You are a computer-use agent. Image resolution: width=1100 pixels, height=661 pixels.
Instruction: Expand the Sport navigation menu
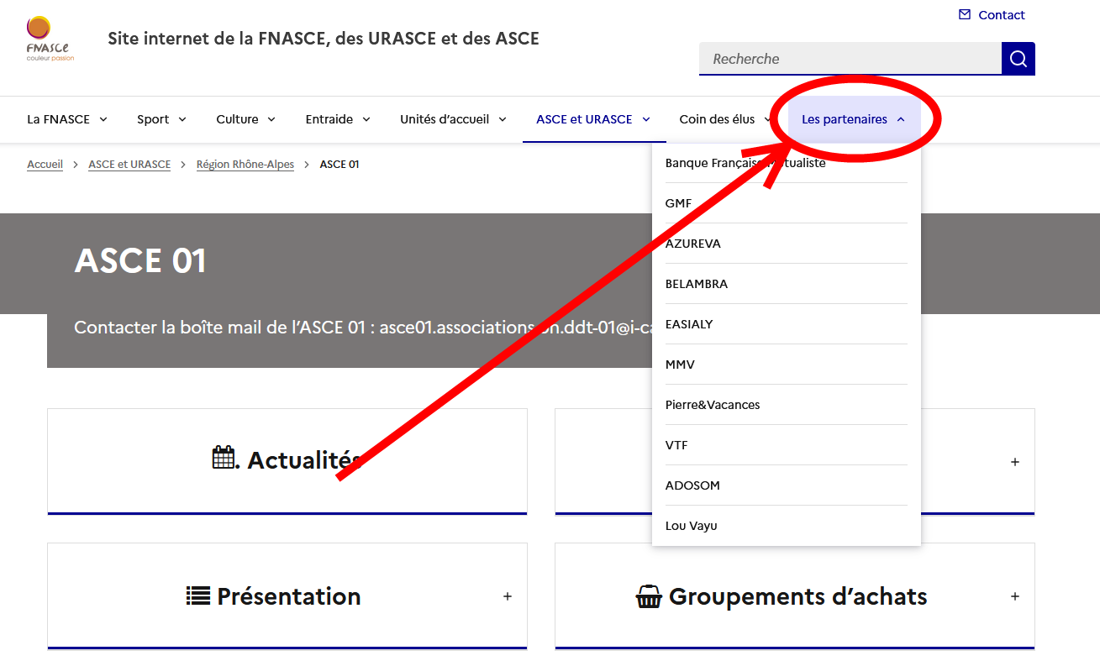point(162,119)
